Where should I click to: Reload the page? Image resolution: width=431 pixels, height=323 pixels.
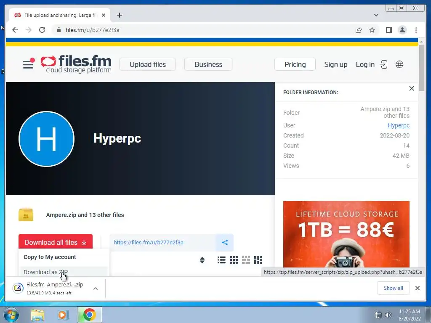[x=42, y=30]
